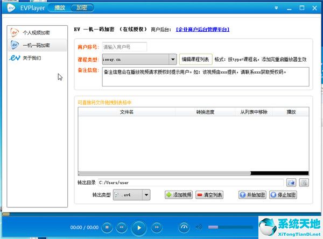Minimize the EVPlayer window
This screenshot has height=239, width=323.
tap(289, 9)
